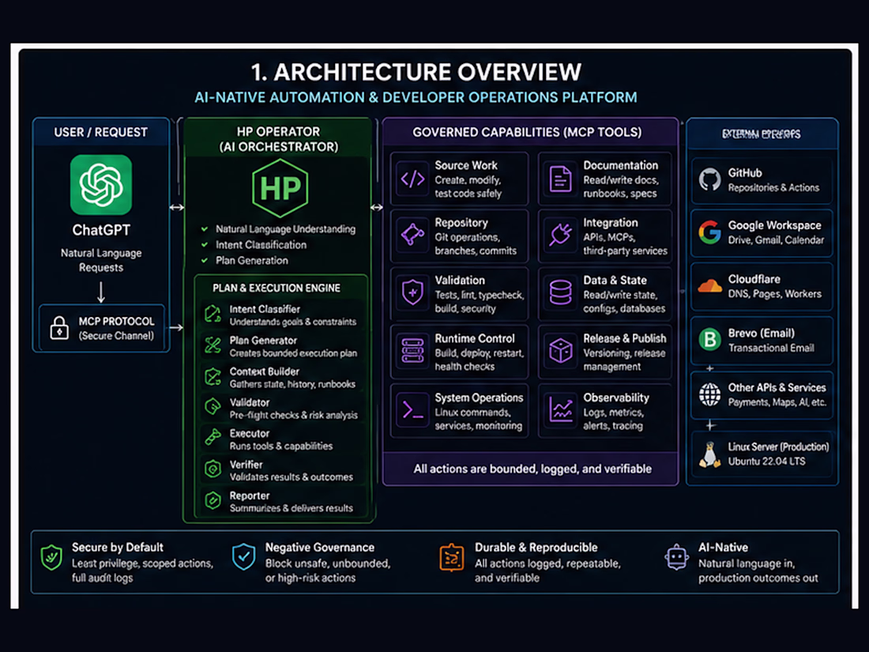Viewport: 869px width, 652px height.
Task: Click the Natural Language Understanding checkmark
Action: (205, 229)
